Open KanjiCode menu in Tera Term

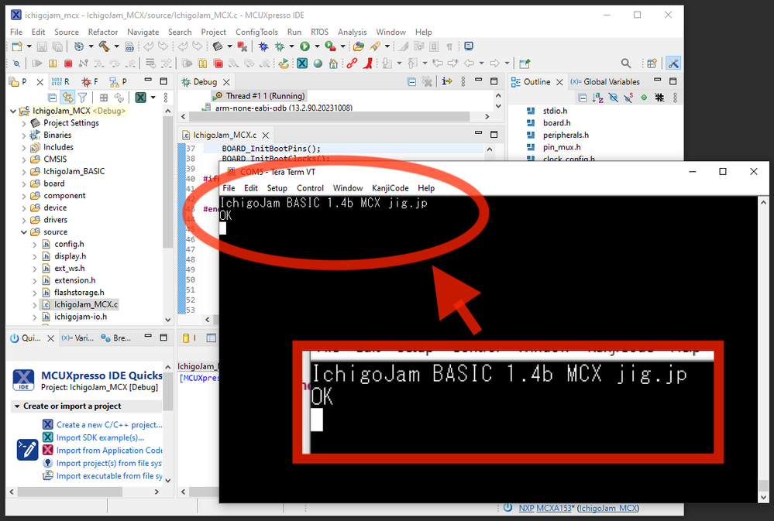pyautogui.click(x=390, y=188)
